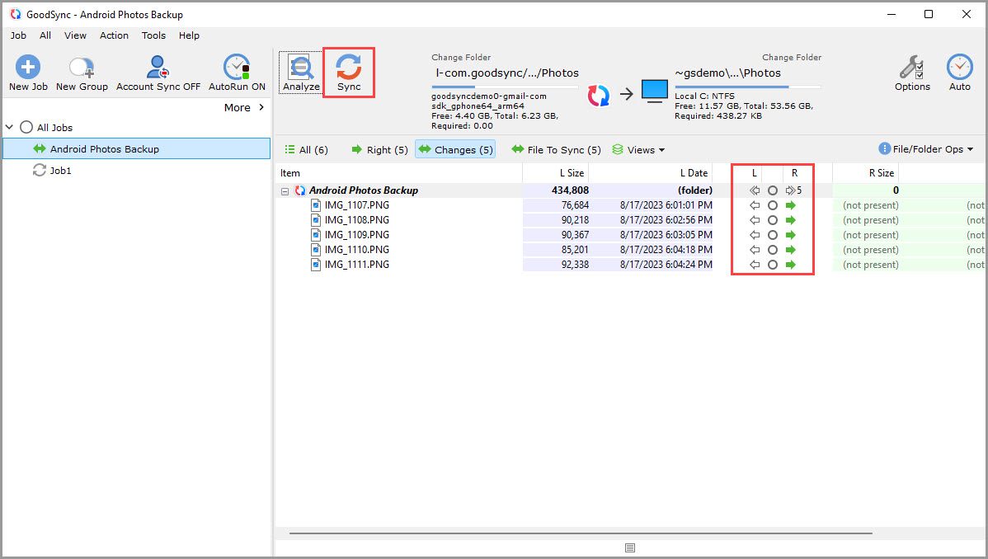The image size is (988, 559).
Task: Click the IMG_1110.PNG file type icon
Action: (x=316, y=250)
